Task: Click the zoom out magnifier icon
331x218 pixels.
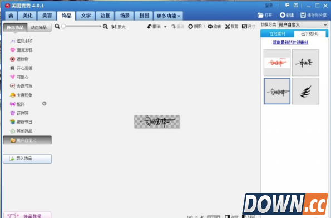Action: 57,27
